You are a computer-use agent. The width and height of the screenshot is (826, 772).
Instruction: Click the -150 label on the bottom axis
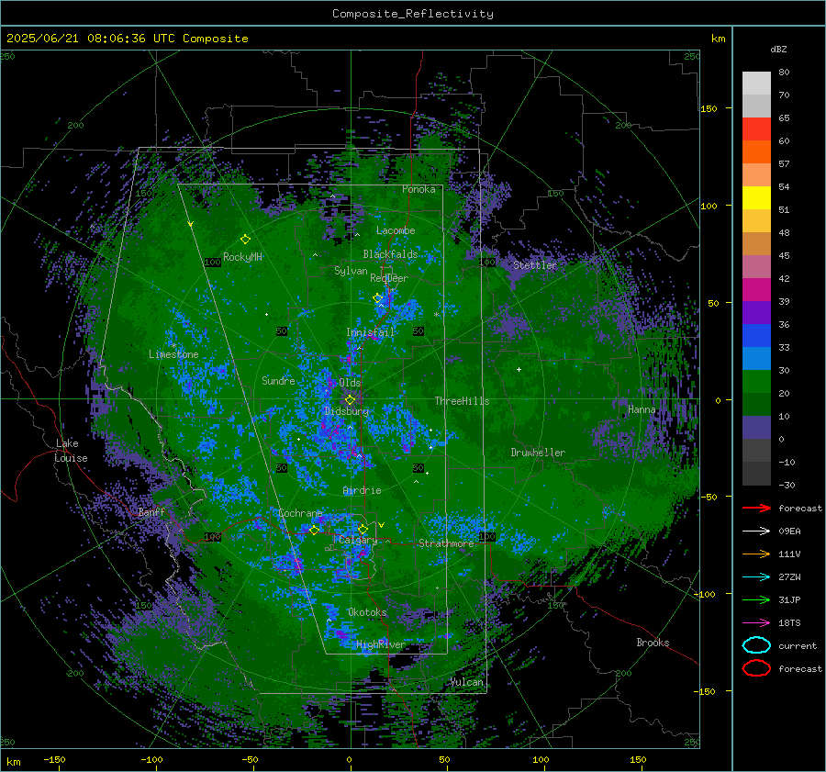54,759
